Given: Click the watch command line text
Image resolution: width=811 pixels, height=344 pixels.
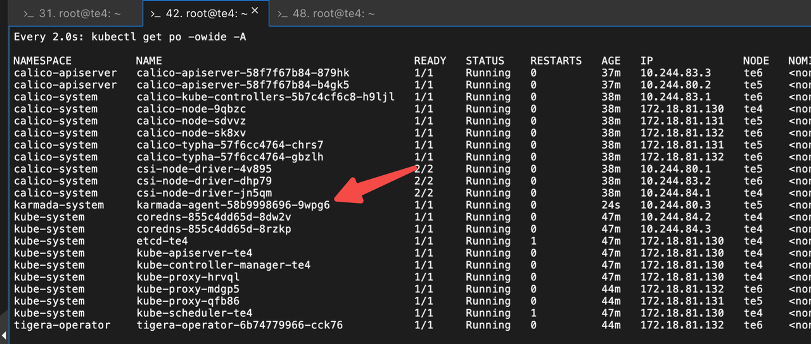Looking at the screenshot, I should 130,37.
